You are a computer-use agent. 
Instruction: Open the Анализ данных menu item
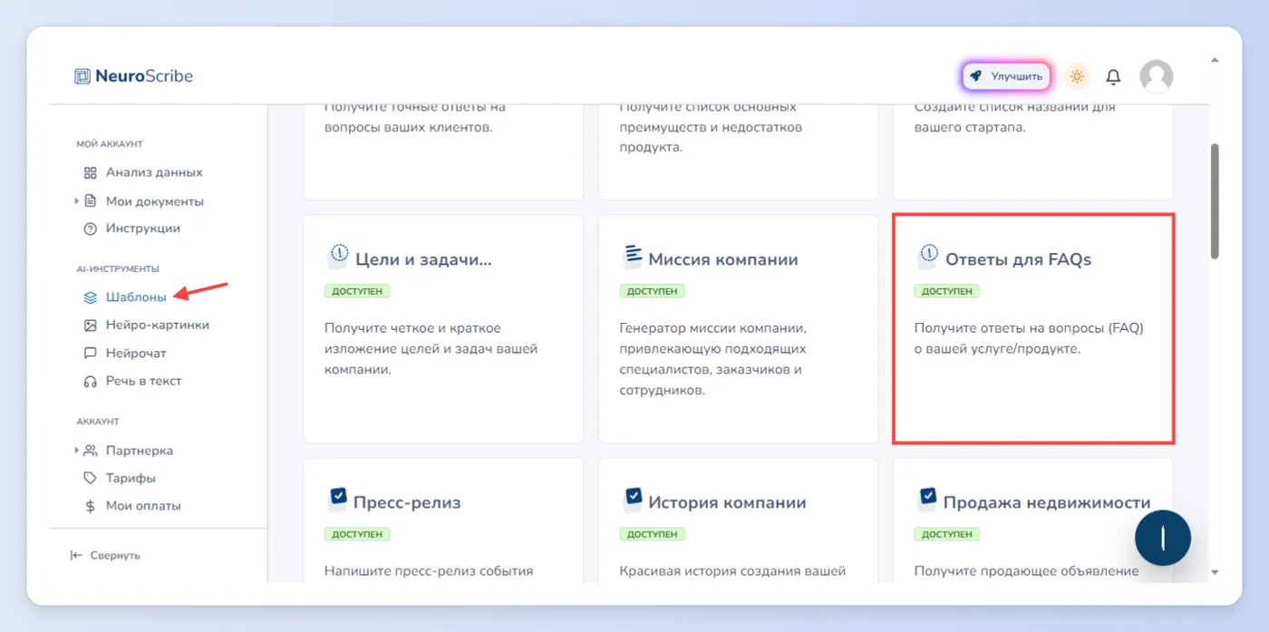coord(154,172)
